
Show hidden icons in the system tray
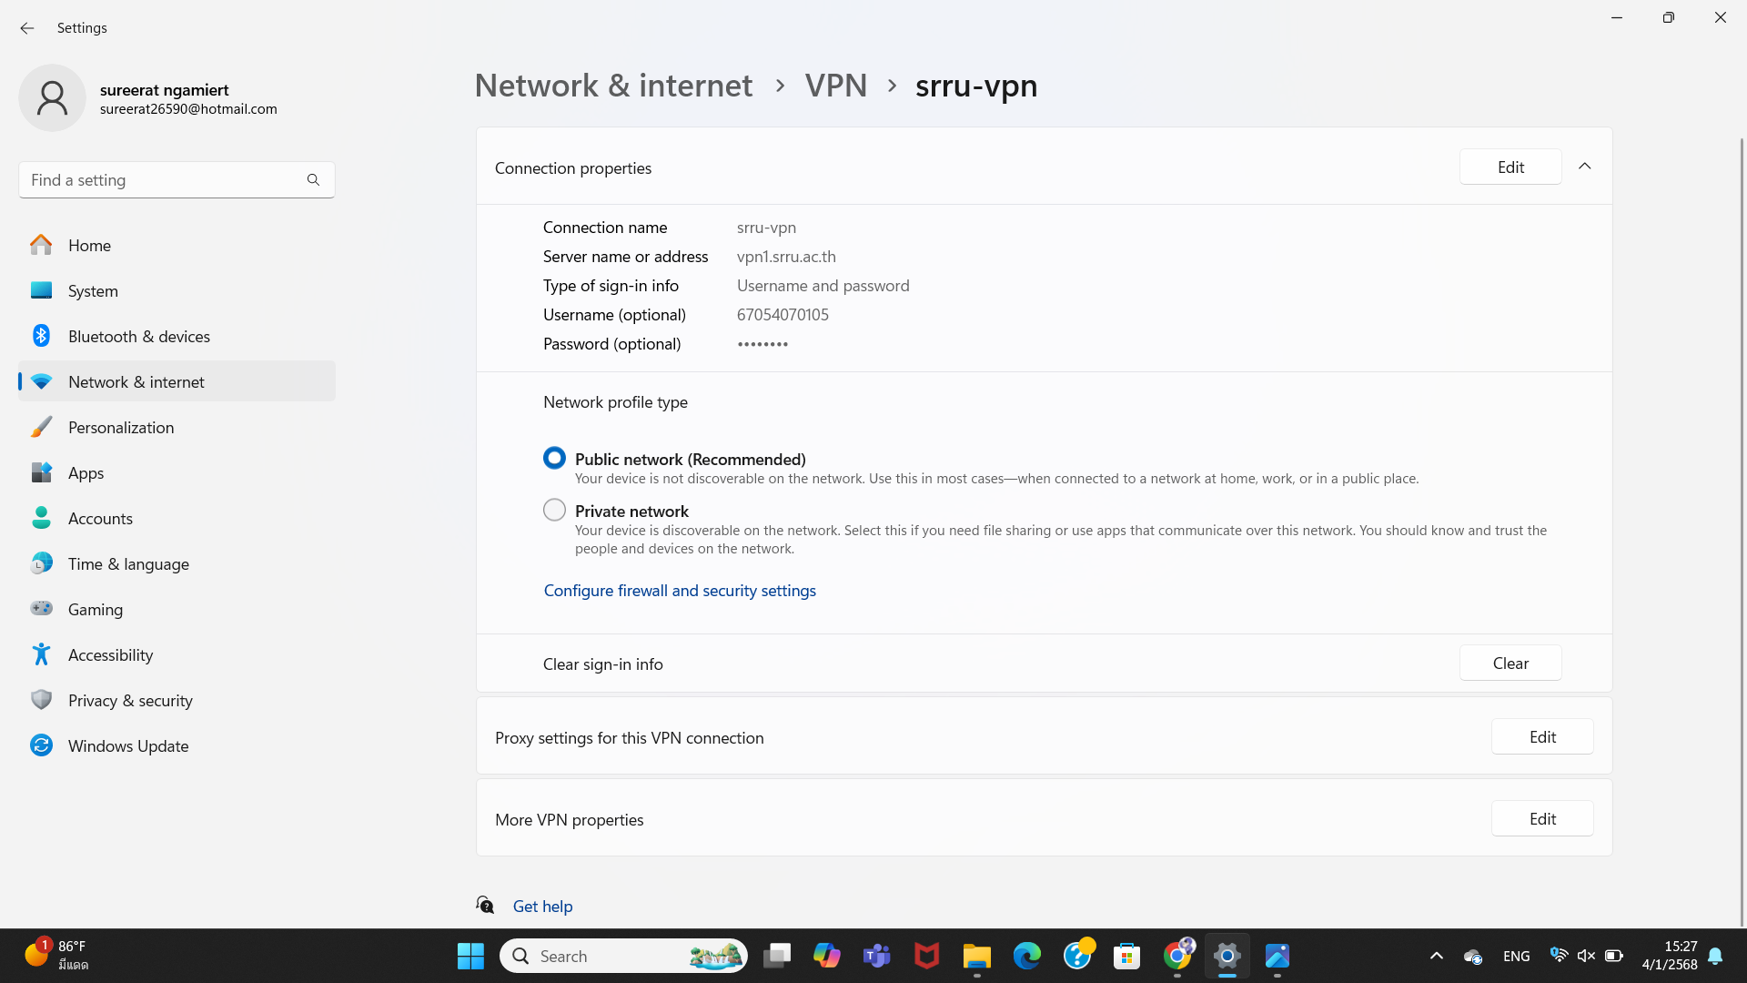[x=1436, y=956]
